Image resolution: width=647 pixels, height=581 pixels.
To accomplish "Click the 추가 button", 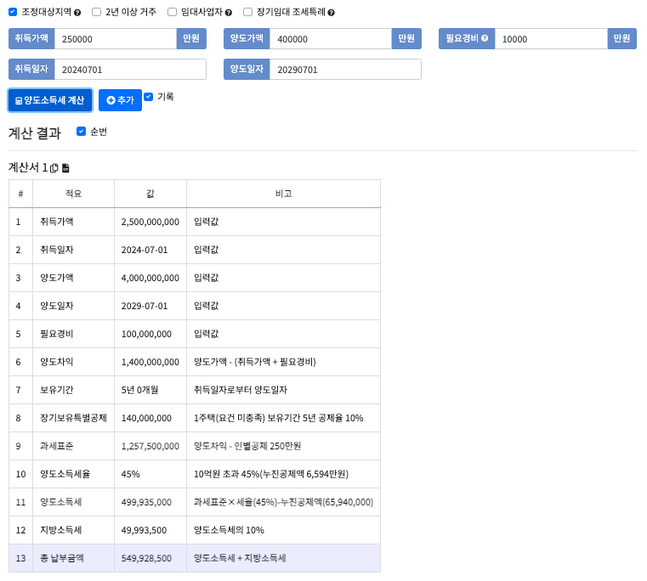I will click(x=120, y=100).
